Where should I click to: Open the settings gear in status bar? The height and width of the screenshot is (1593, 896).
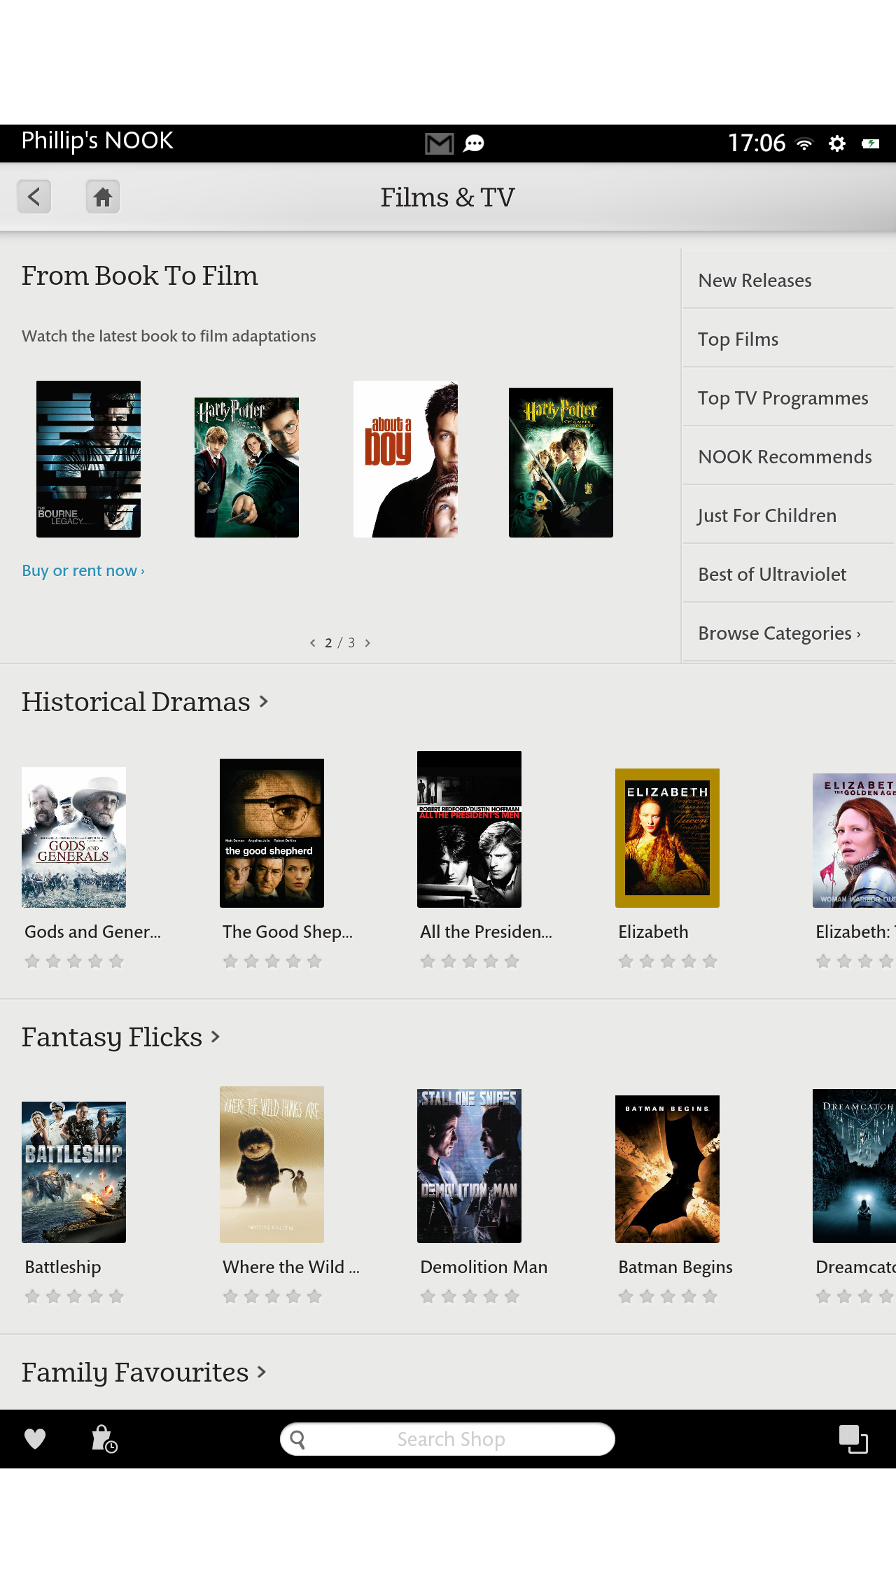tap(837, 143)
